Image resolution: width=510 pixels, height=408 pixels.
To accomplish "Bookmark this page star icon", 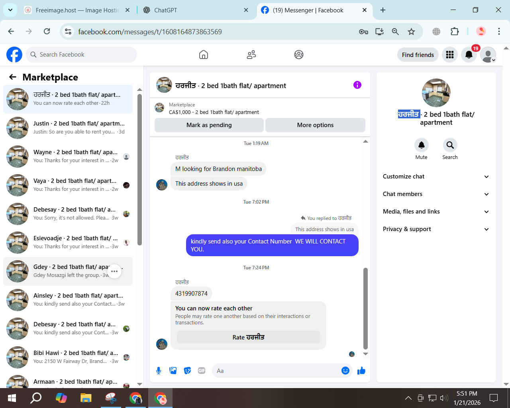I will click(412, 31).
